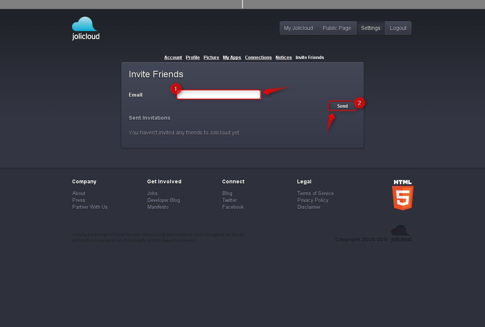Read the Terms of Service link
The height and width of the screenshot is (327, 485).
point(315,193)
